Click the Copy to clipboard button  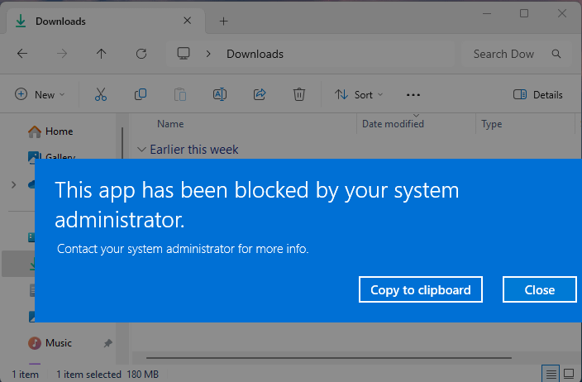pyautogui.click(x=421, y=289)
